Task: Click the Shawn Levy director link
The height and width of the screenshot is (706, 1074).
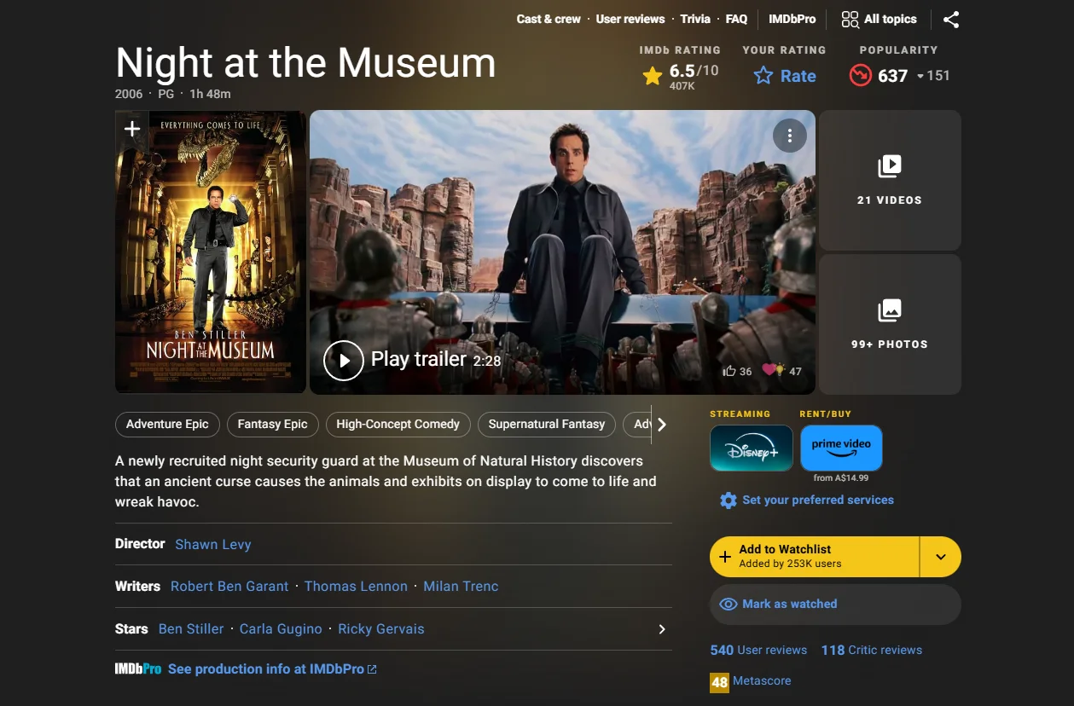Action: tap(212, 544)
